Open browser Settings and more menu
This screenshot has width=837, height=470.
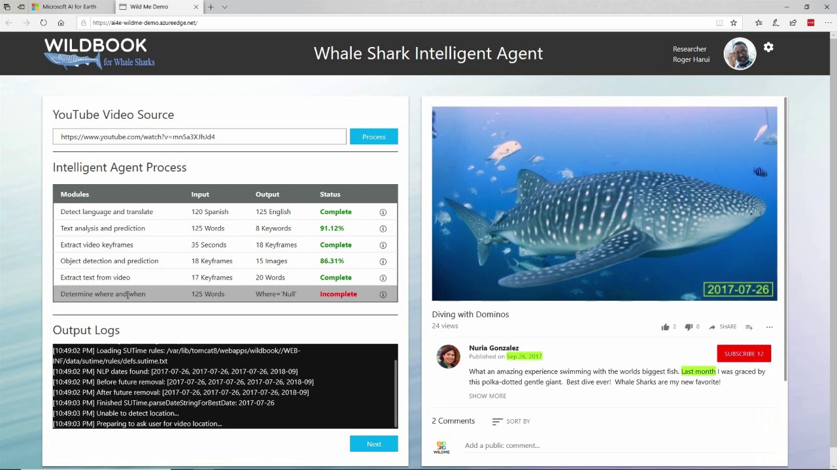click(x=828, y=23)
